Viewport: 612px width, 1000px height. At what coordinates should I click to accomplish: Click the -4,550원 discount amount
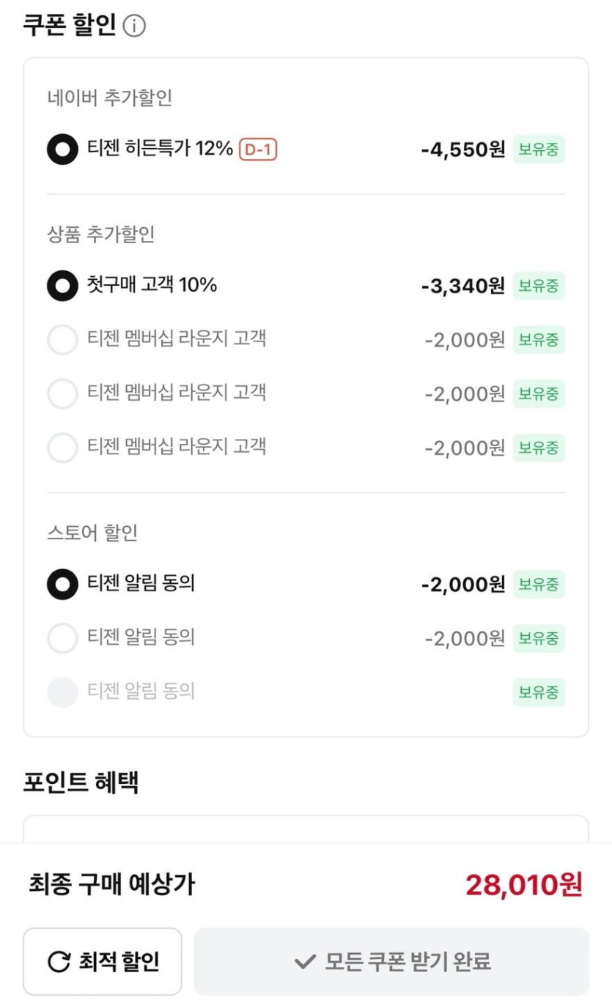463,149
